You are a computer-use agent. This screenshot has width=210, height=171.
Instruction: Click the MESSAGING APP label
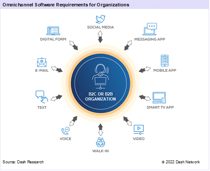click(x=150, y=39)
